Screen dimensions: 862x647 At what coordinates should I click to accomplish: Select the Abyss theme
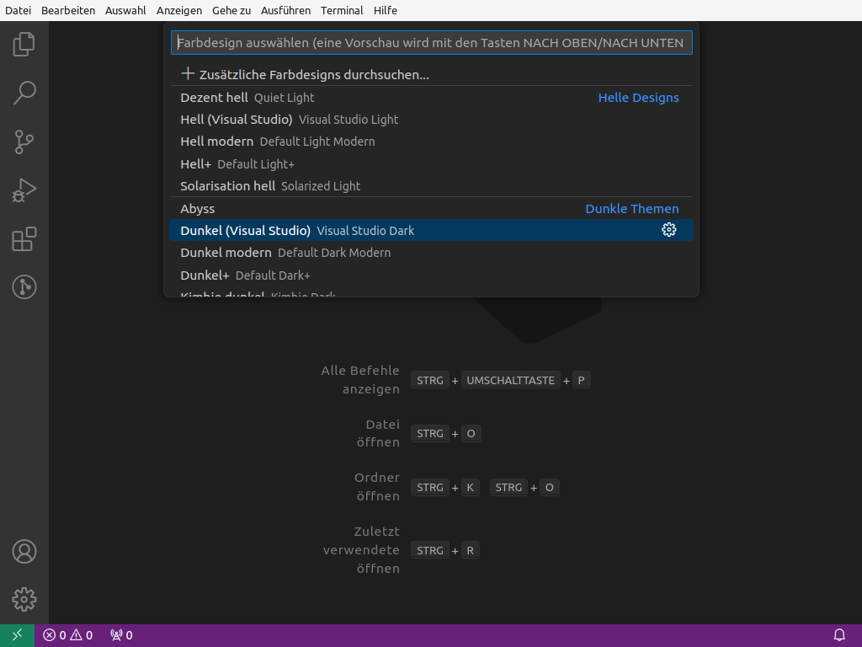pyautogui.click(x=432, y=209)
